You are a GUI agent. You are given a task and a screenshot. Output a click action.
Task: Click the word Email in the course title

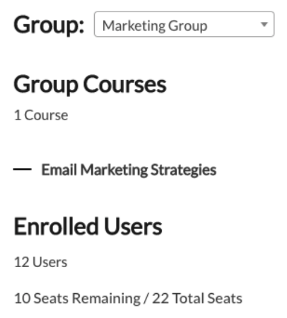[x=59, y=170]
